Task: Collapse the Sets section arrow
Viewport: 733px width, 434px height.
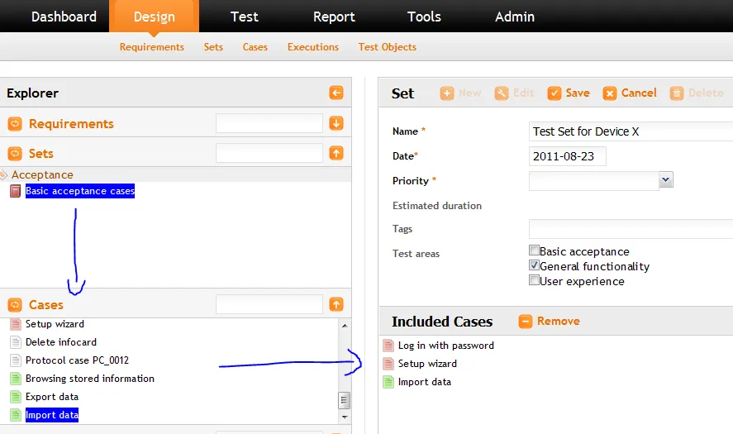Action: [336, 154]
